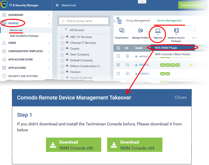Screen dimensions: 209x165
Task: Click Install or Update Packages
Action: (176, 35)
